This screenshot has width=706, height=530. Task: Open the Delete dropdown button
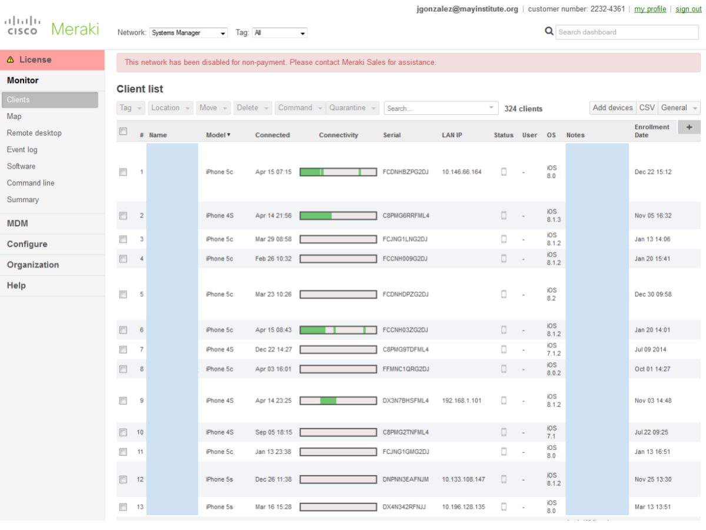coord(252,108)
